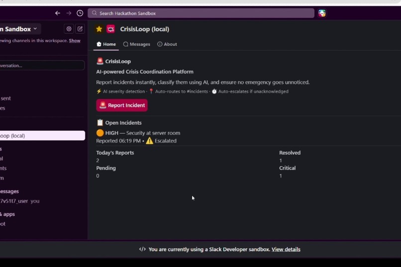Screen dimensions: 401x267
Task: Click the Escalated warning triangle icon
Action: (149, 141)
